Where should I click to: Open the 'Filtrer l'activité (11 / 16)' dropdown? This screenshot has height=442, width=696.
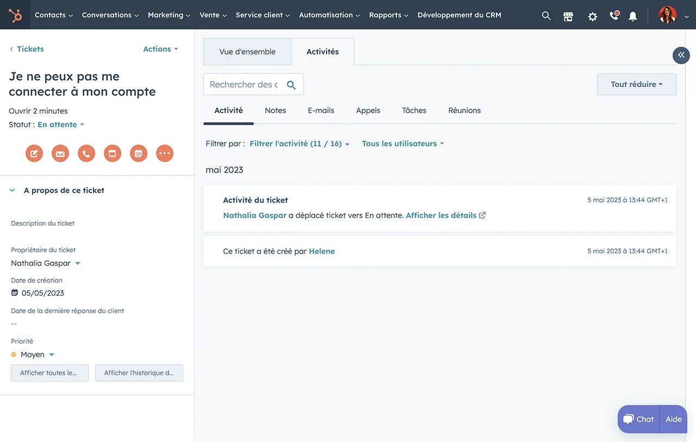pos(299,144)
